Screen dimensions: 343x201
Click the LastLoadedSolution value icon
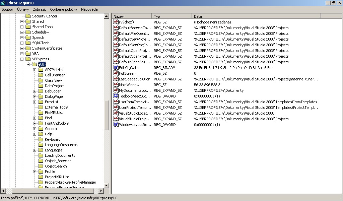[116, 79]
